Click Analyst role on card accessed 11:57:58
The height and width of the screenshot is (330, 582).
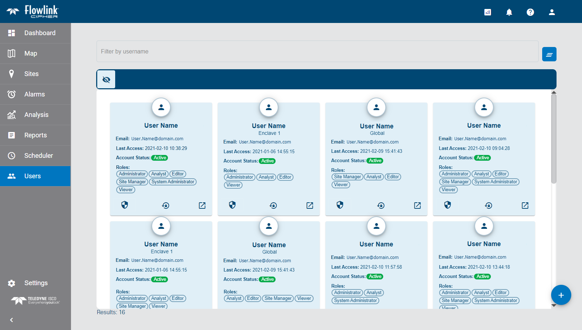[374, 293]
